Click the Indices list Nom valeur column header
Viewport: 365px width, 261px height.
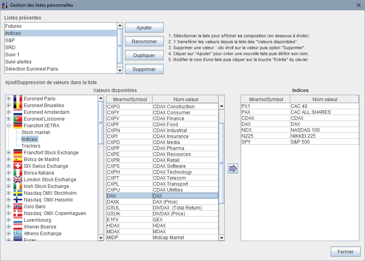point(325,99)
